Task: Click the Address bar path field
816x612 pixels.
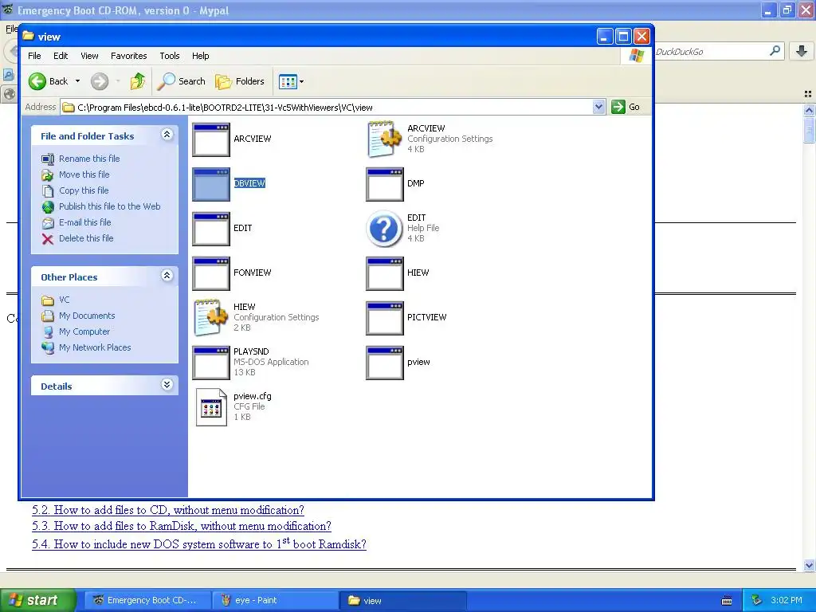Action: [333, 108]
